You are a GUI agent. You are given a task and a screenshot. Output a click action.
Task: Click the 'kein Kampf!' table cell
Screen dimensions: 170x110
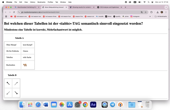(28, 45)
